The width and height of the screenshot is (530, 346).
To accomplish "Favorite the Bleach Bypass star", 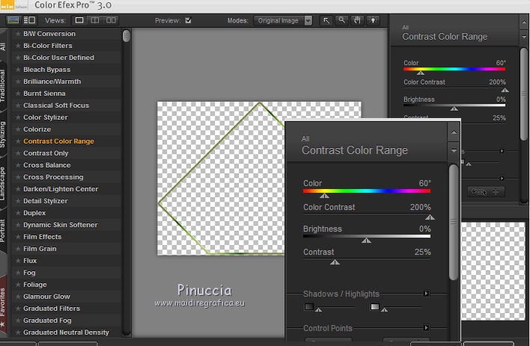I will tap(18, 69).
